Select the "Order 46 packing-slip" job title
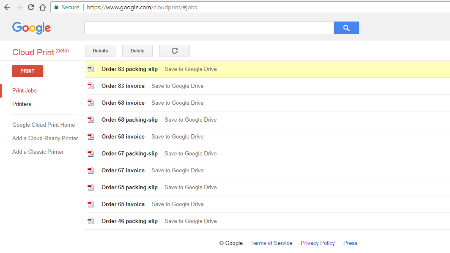Viewport: 450px width, 253px height. [x=130, y=221]
